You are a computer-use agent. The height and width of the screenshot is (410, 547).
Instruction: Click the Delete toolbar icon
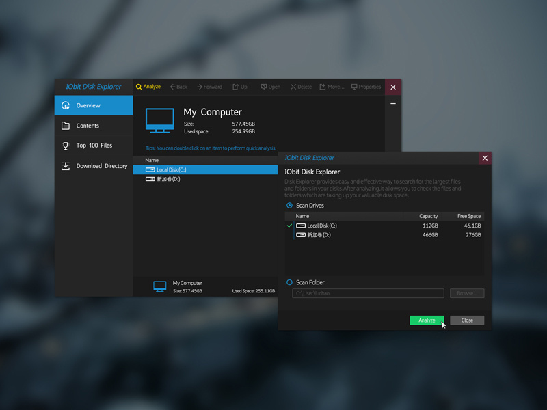(x=293, y=87)
